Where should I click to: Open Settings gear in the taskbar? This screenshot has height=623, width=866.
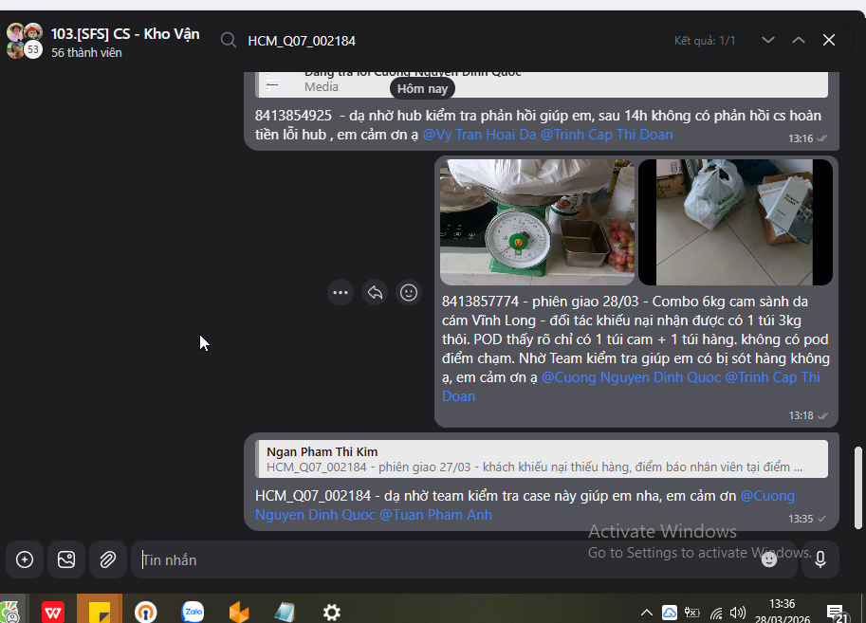point(331,612)
